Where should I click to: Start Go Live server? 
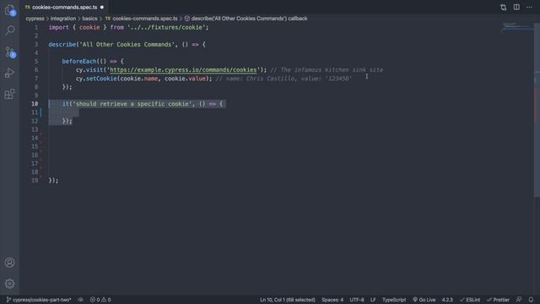(x=424, y=300)
